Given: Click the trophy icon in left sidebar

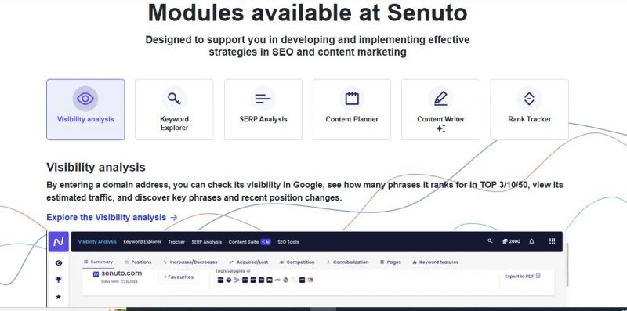Looking at the screenshot, I should pos(59,280).
